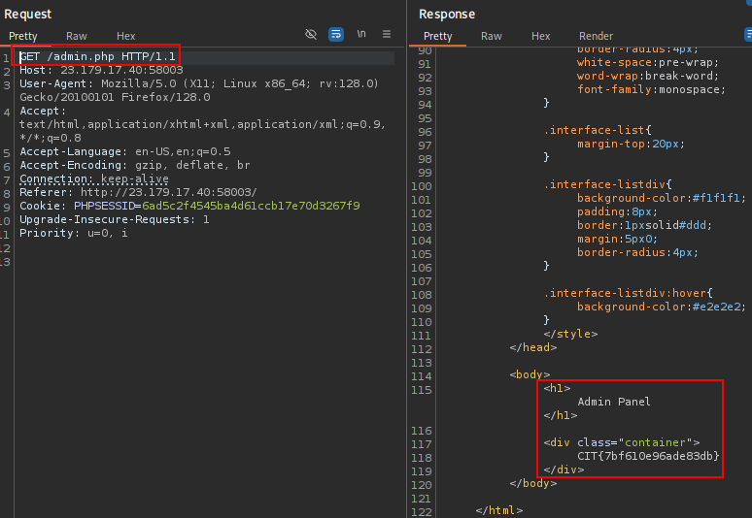This screenshot has height=518, width=752.
Task: Click the CIT flag text in response
Action: [x=648, y=456]
